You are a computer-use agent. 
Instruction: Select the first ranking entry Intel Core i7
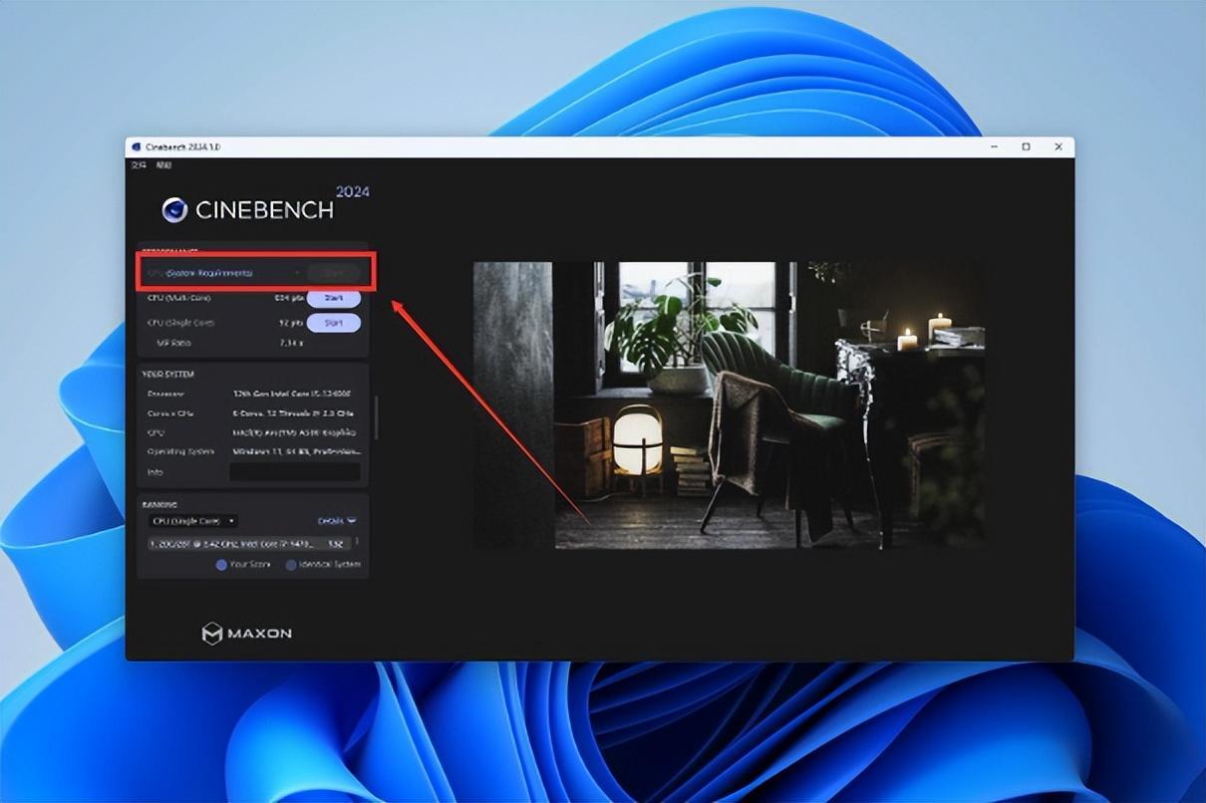(x=247, y=544)
